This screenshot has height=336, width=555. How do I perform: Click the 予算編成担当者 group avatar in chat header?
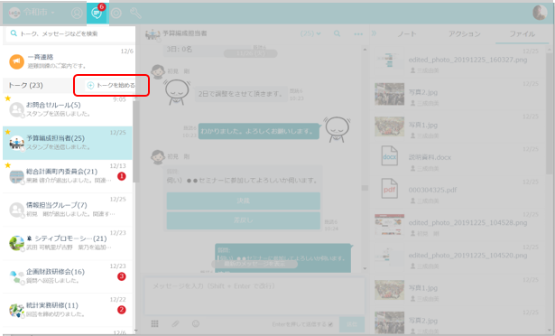pos(153,34)
